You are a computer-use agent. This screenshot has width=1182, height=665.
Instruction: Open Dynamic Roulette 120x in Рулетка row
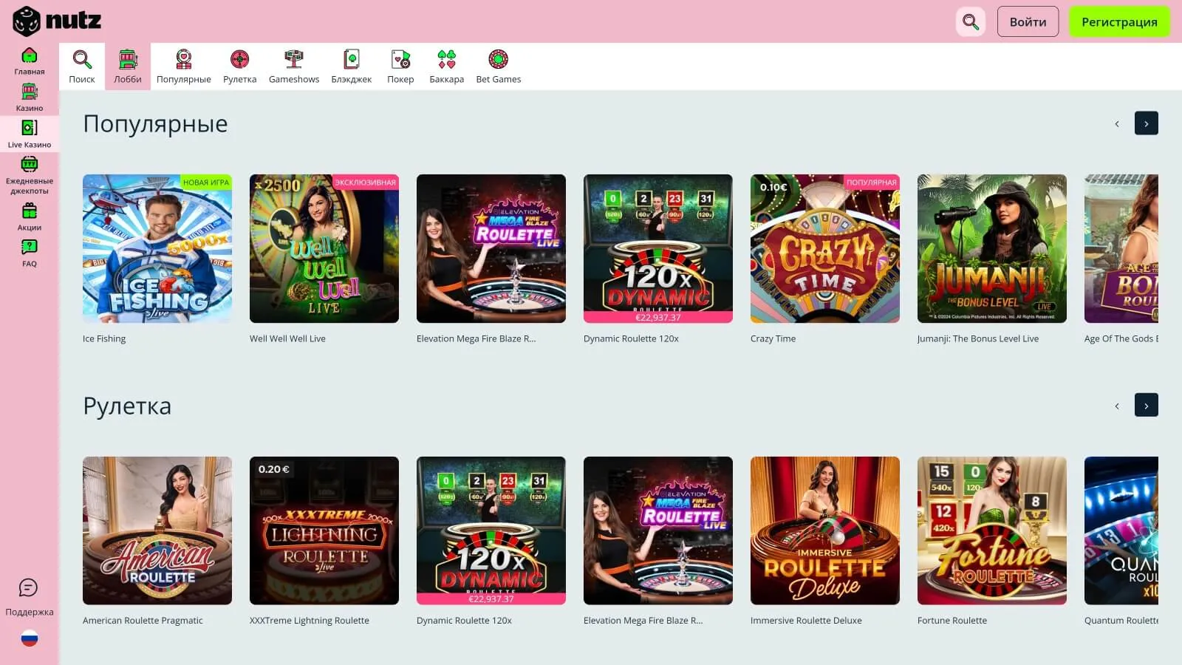491,531
